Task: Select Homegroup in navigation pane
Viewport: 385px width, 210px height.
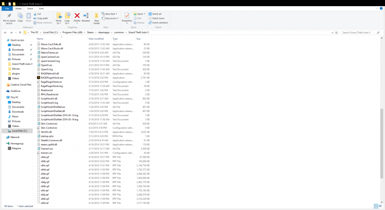Action: pyautogui.click(x=17, y=143)
